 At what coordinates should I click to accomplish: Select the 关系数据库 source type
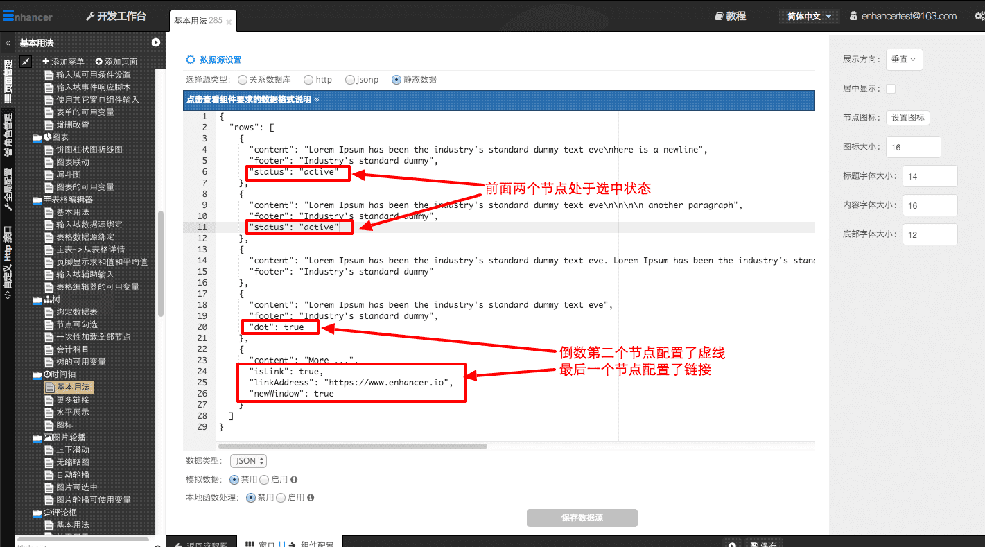click(243, 80)
